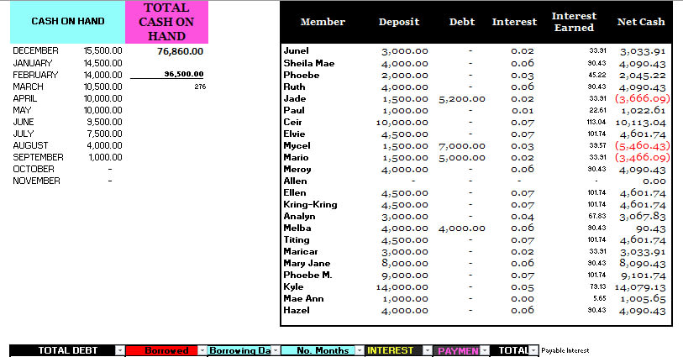Click July's 7,500.00 amount
This screenshot has width=683, height=357.
coord(104,134)
